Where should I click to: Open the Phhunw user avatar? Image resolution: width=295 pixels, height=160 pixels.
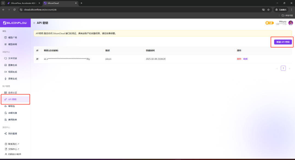click(x=290, y=23)
